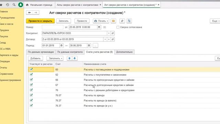This screenshot has width=220, height=124.
Task: Click the grey icon beside the date calendar
Action: [x=104, y=27]
